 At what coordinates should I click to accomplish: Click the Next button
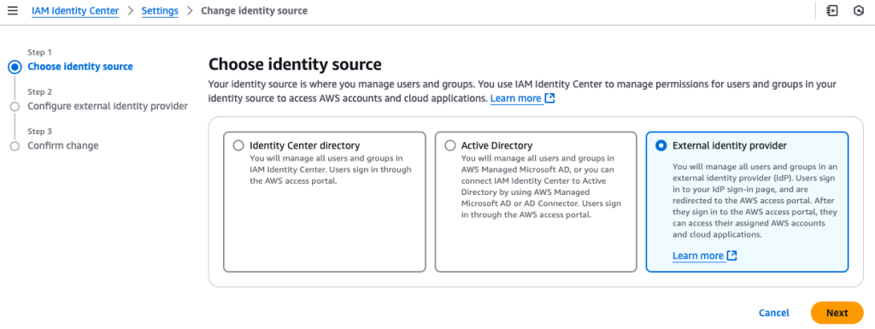(x=837, y=313)
